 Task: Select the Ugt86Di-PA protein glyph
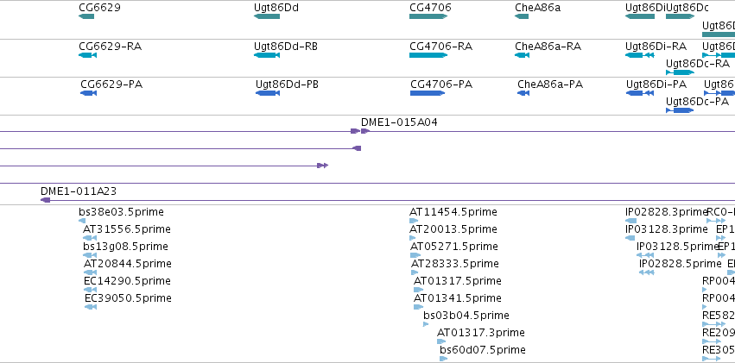tap(640, 93)
